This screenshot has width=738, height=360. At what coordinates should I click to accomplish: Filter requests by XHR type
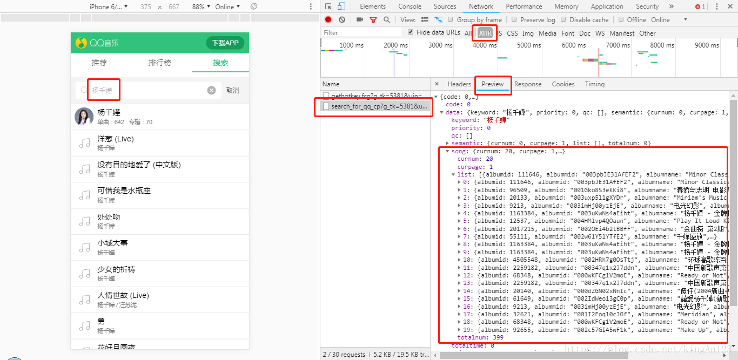[x=485, y=33]
